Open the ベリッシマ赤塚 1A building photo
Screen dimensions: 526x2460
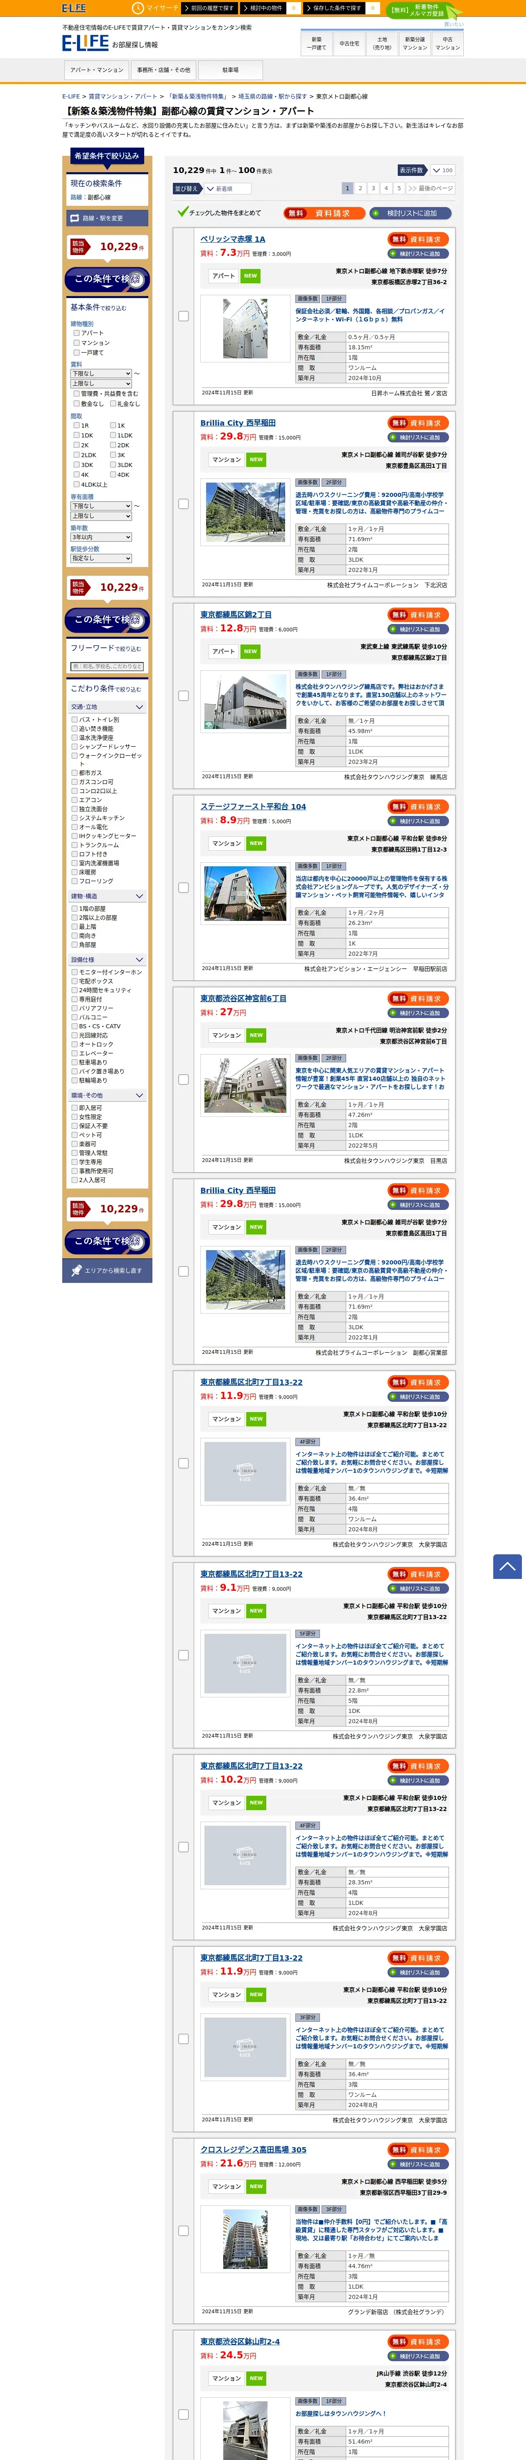245,328
